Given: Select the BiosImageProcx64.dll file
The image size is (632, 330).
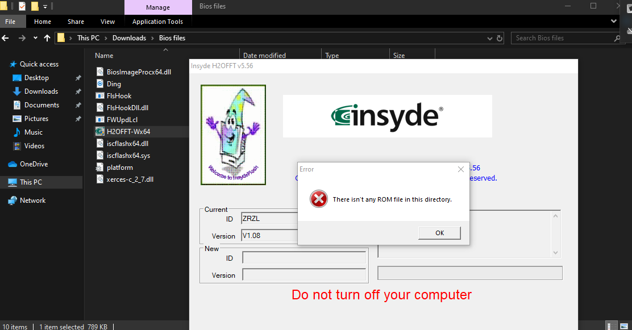Looking at the screenshot, I should pos(139,72).
